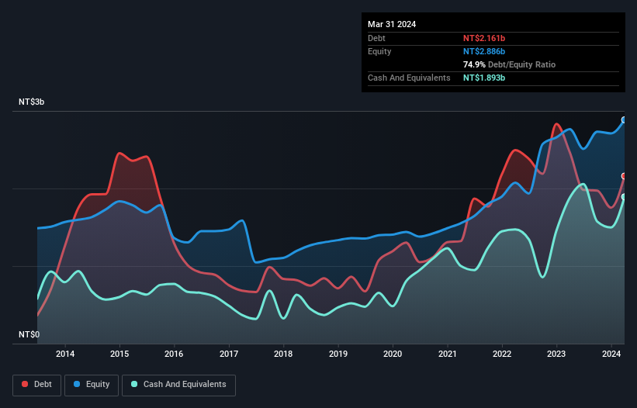Click the 2015 x-axis label
This screenshot has width=637, height=408.
coord(119,354)
